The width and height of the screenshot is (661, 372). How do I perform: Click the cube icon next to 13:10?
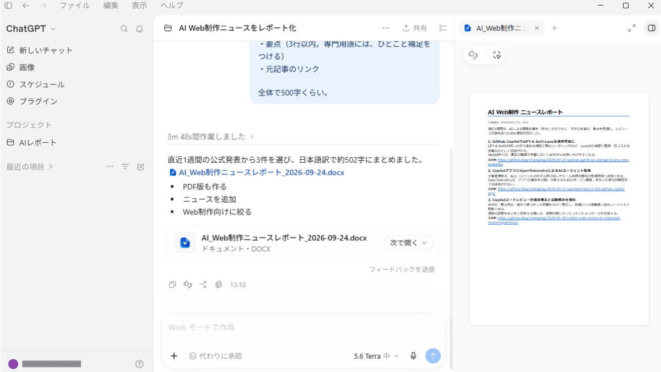click(x=219, y=284)
